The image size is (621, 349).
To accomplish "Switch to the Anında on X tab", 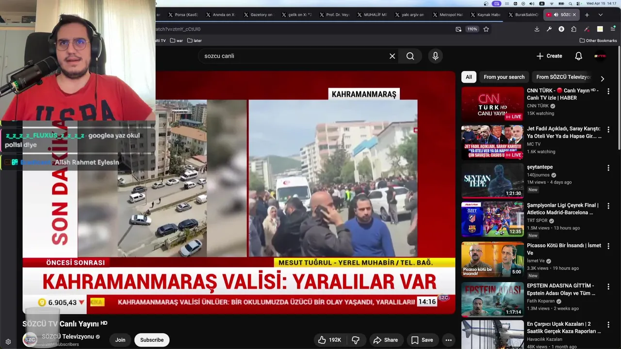I will (x=220, y=15).
